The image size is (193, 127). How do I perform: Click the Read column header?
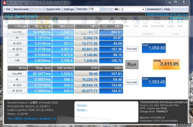point(17,26)
